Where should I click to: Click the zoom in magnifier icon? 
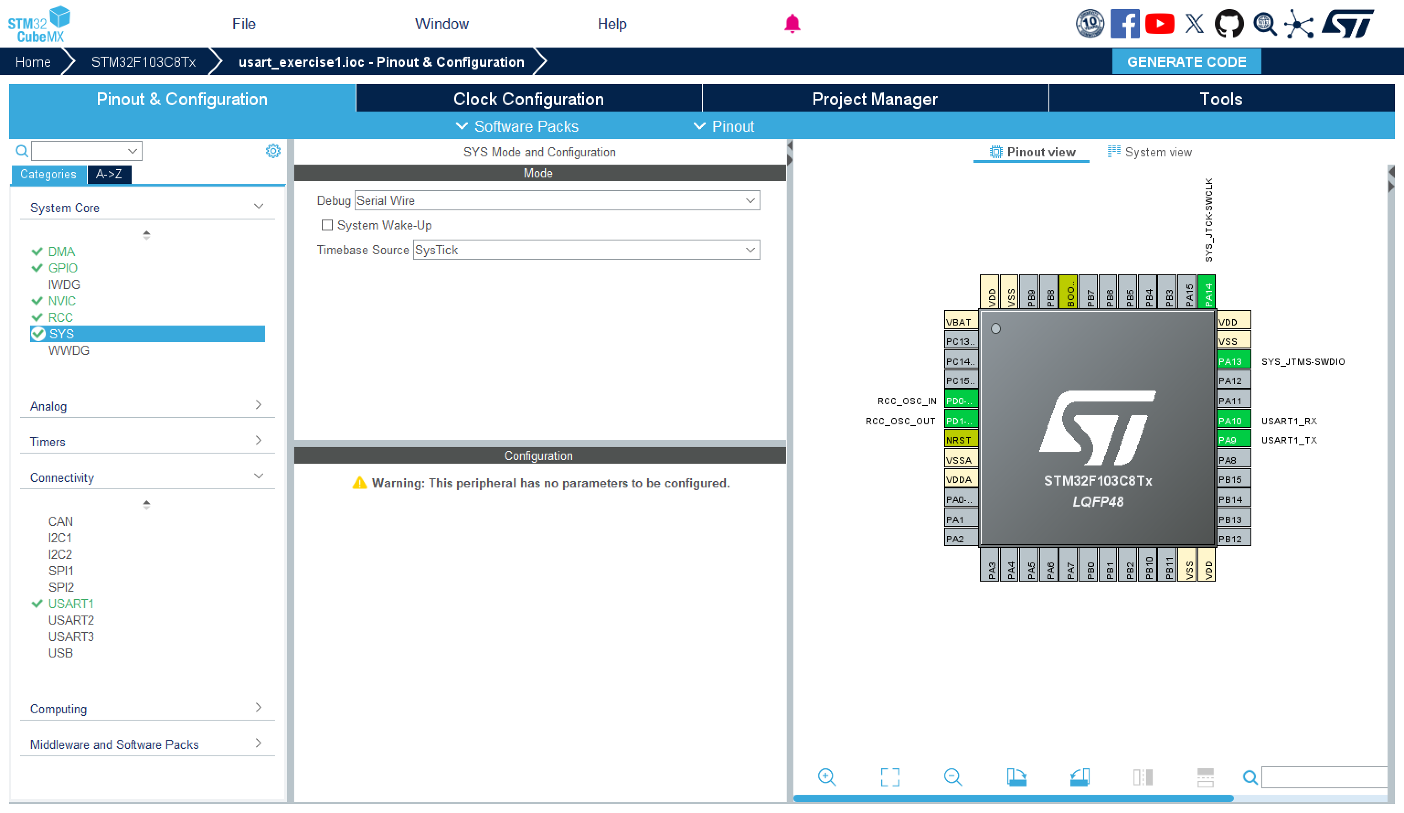pos(827,777)
